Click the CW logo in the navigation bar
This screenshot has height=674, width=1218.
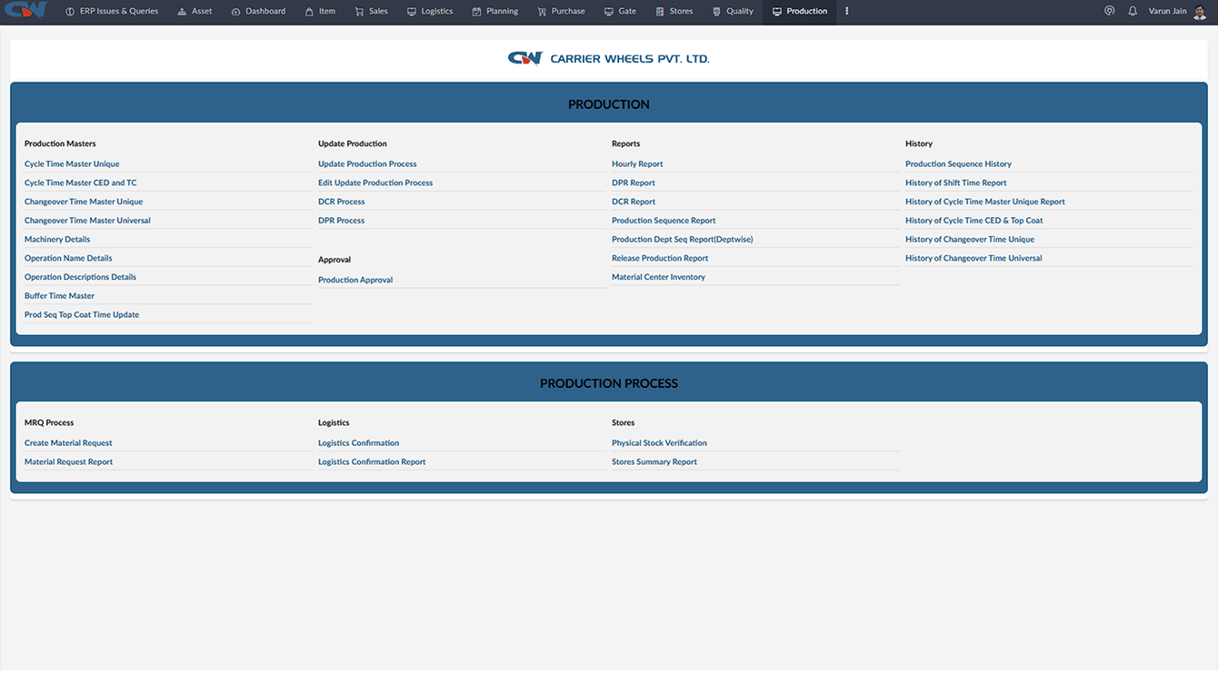point(25,11)
